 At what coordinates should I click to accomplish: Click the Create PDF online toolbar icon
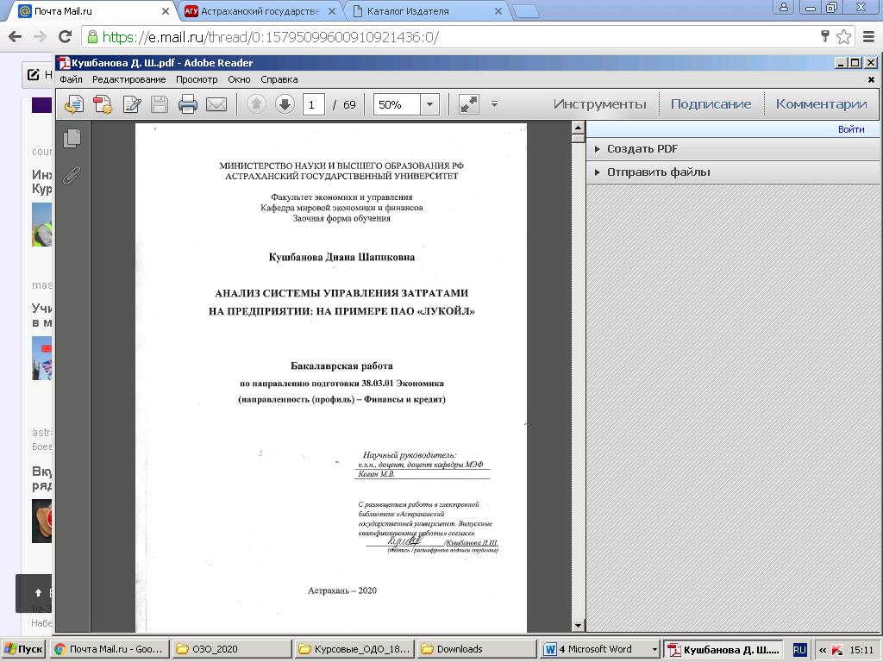[74, 104]
